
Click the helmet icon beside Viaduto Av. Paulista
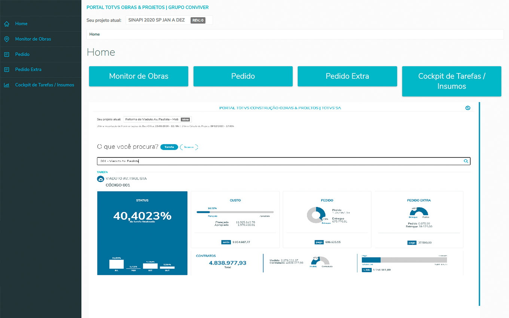click(x=100, y=179)
